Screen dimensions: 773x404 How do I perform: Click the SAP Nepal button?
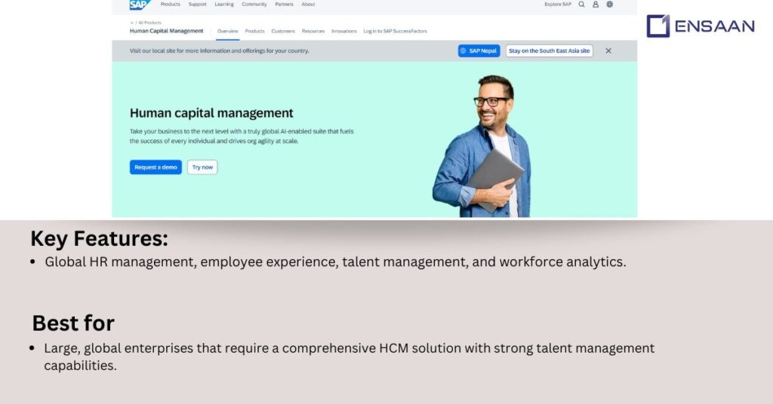[x=479, y=50]
